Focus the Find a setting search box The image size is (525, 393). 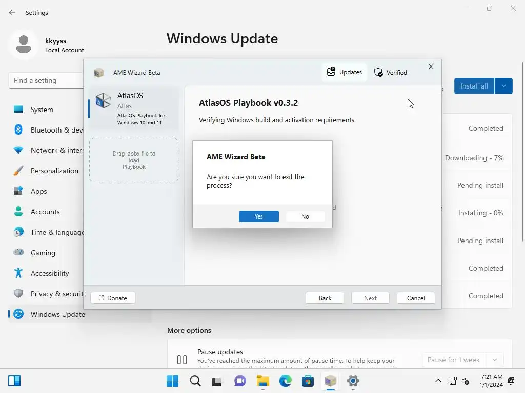(x=46, y=80)
